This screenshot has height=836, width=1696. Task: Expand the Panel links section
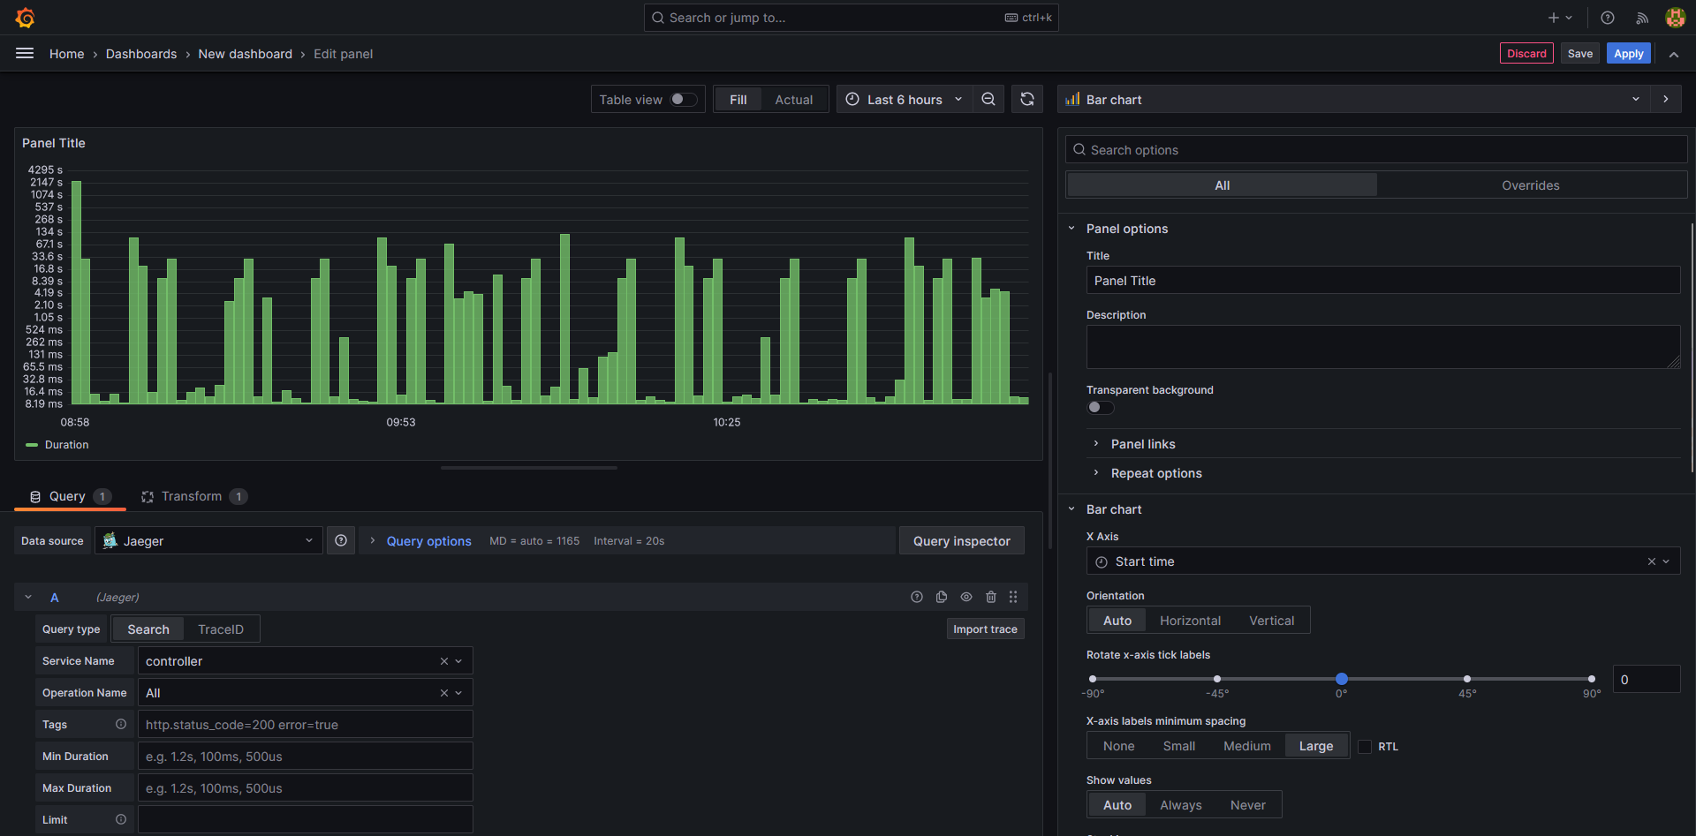(x=1143, y=444)
